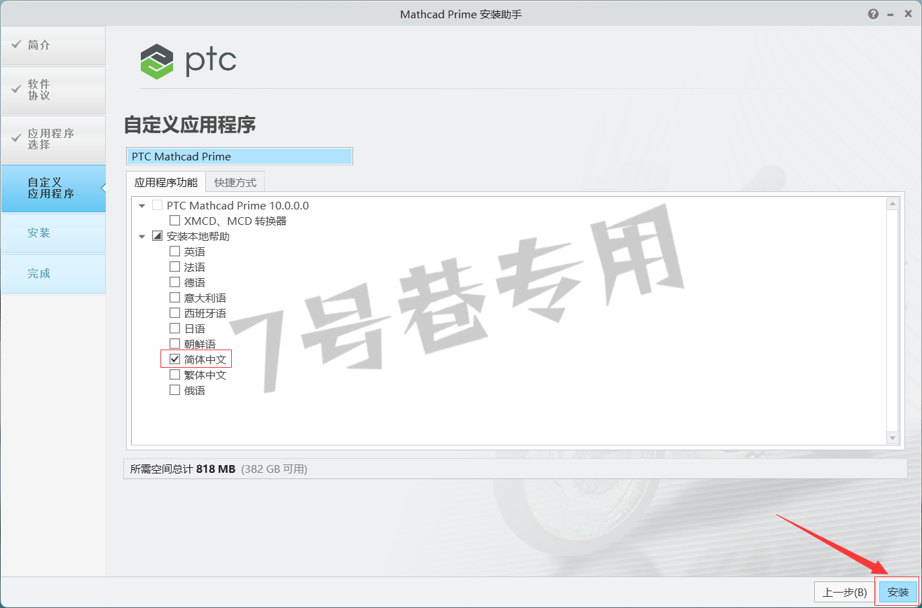The width and height of the screenshot is (922, 608).
Task: Check the 俄语 help language box
Action: [x=174, y=390]
